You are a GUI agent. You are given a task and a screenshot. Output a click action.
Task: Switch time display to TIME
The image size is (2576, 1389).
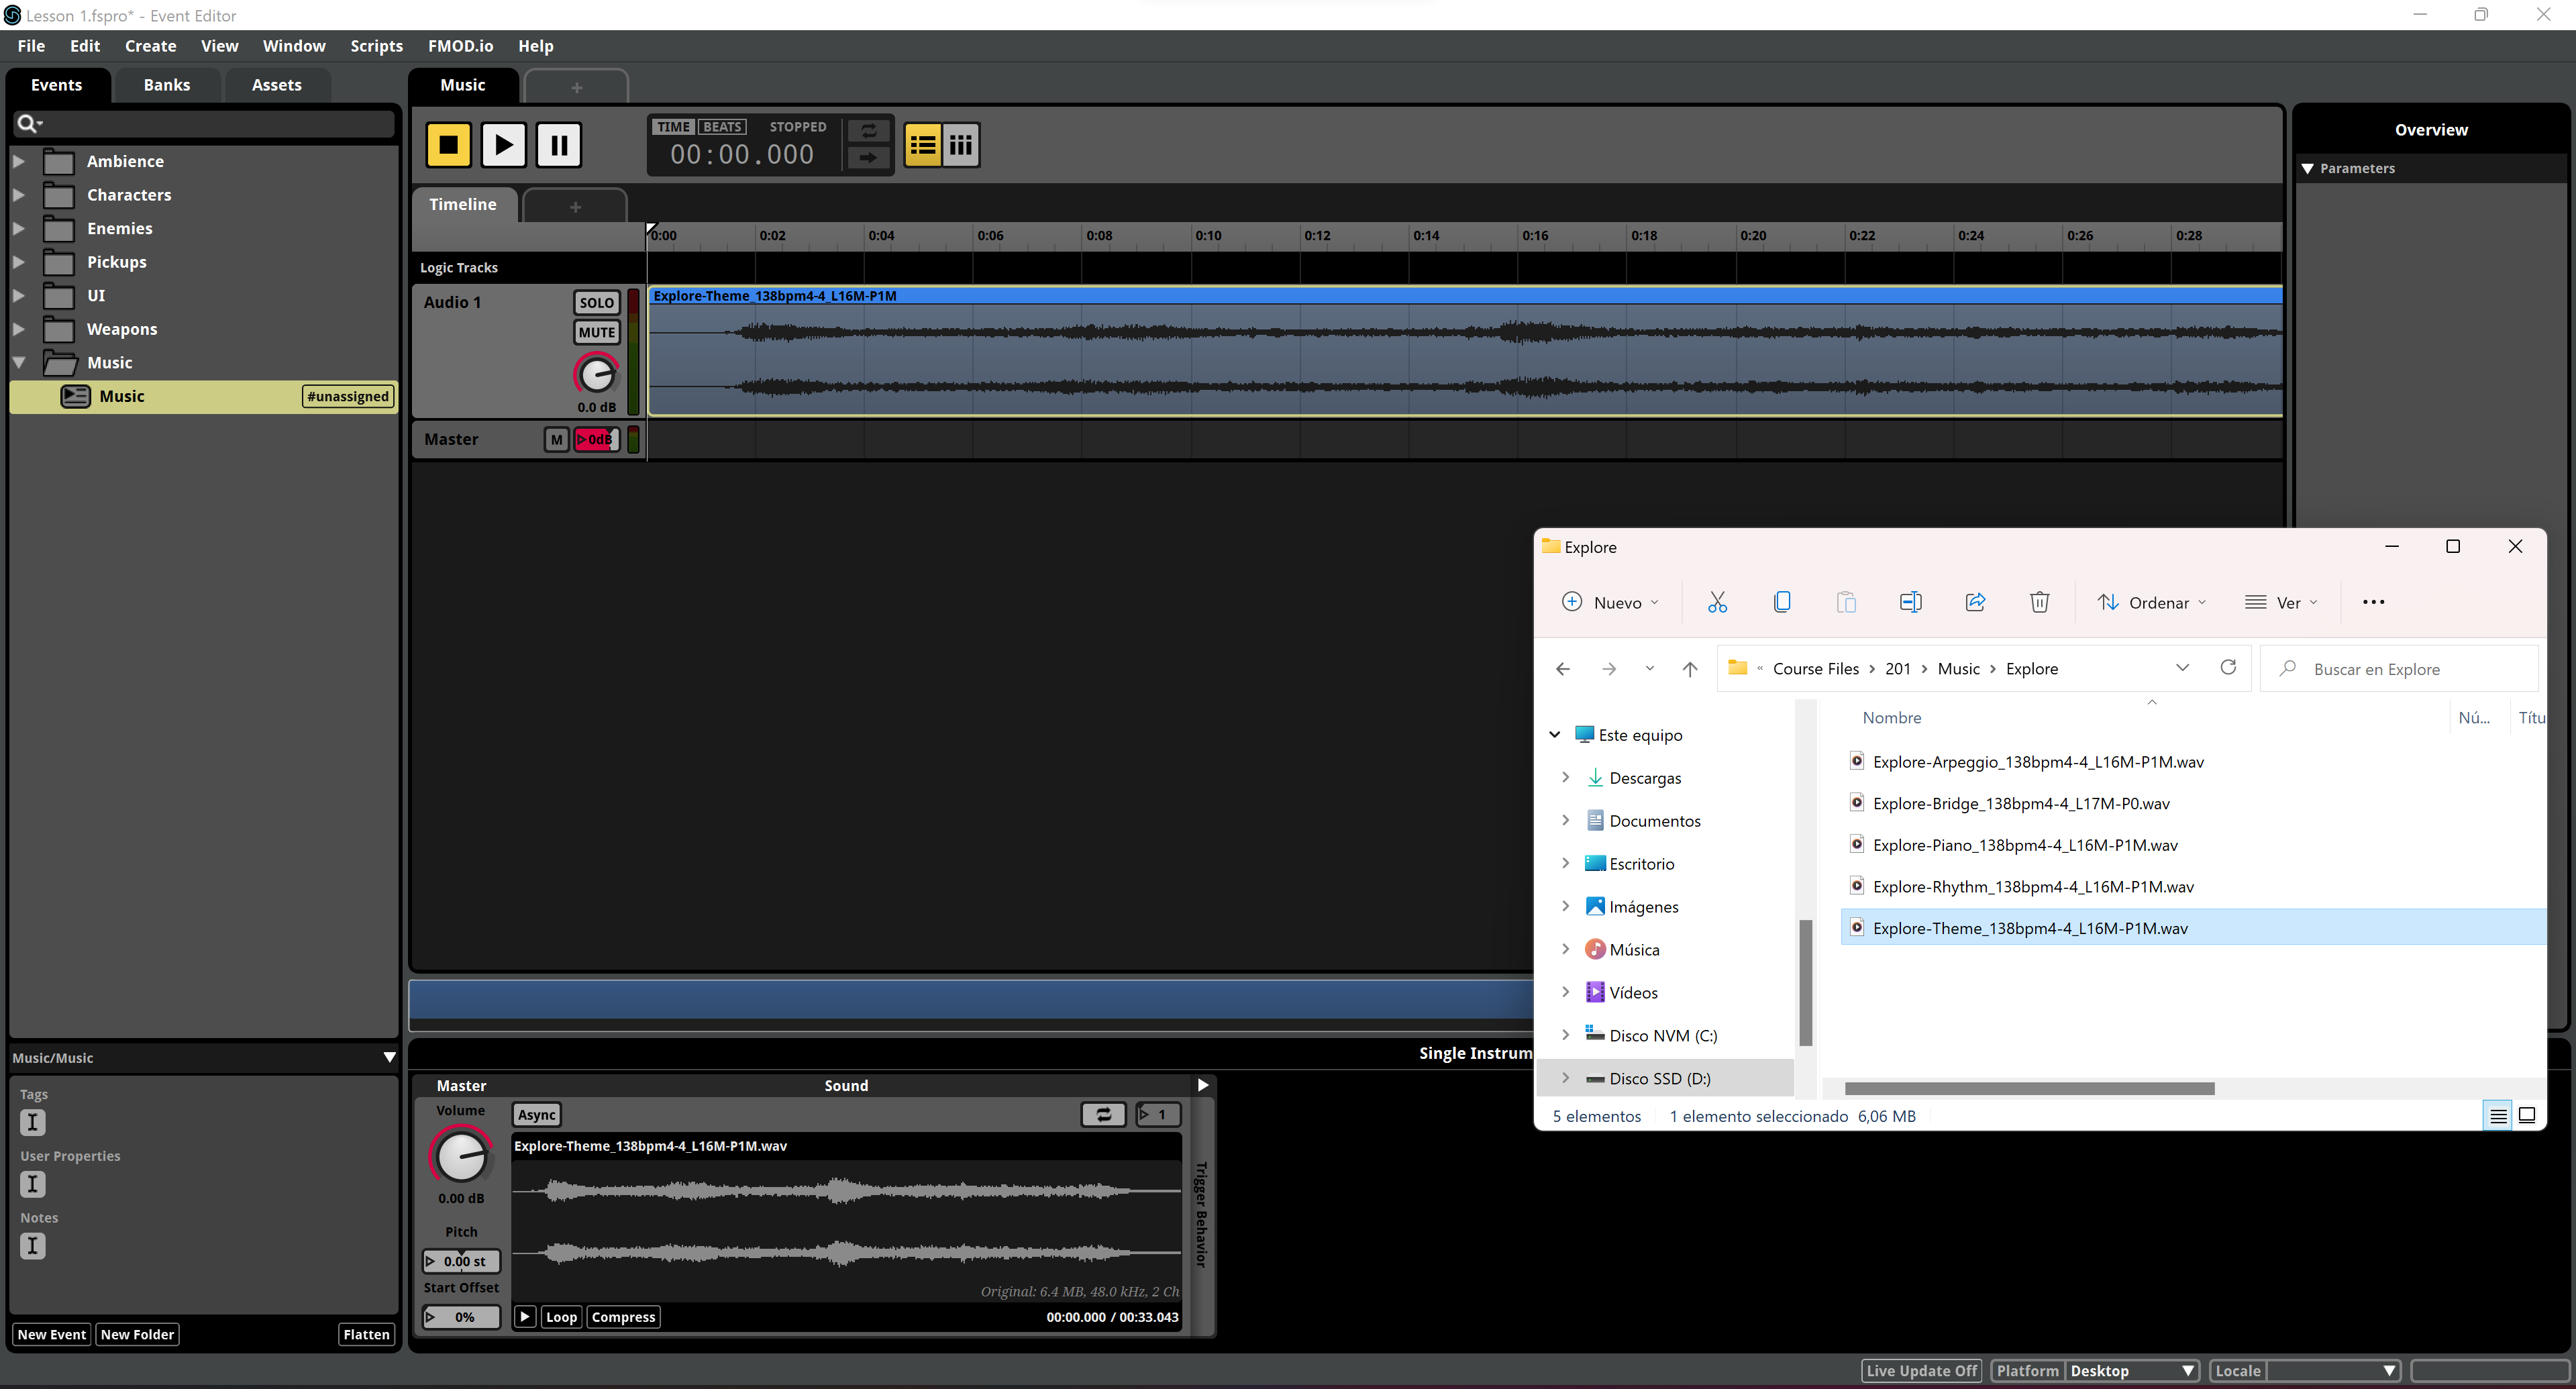coord(674,127)
